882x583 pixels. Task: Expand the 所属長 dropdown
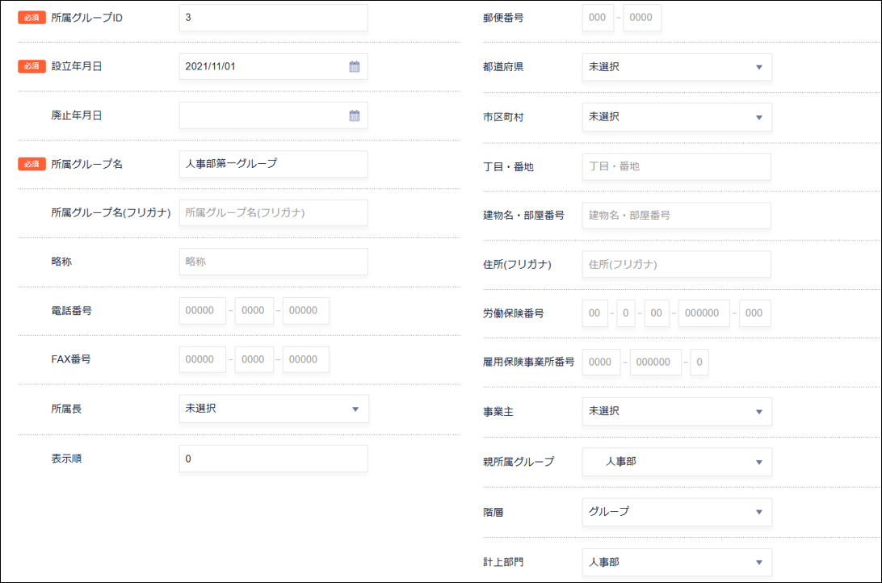(x=273, y=409)
